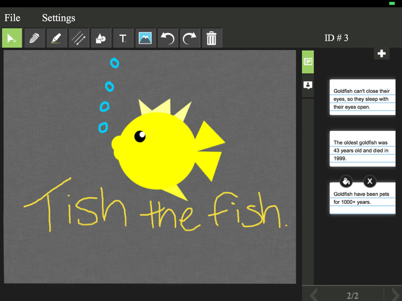Add a new note with plus button
This screenshot has height=301, width=402.
381,53
